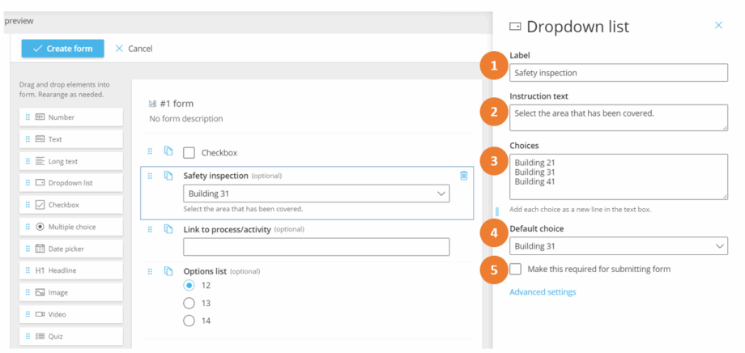Image resolution: width=745 pixels, height=353 pixels.
Task: Expand the Safety inspection Building 31 dropdown
Action: pos(316,194)
